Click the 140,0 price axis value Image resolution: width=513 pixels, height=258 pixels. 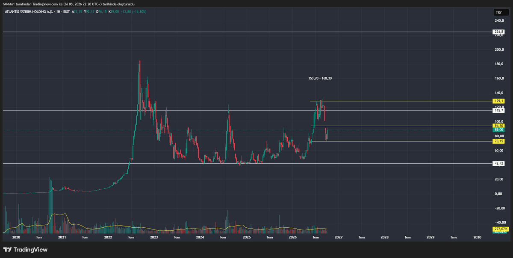tap(498, 93)
